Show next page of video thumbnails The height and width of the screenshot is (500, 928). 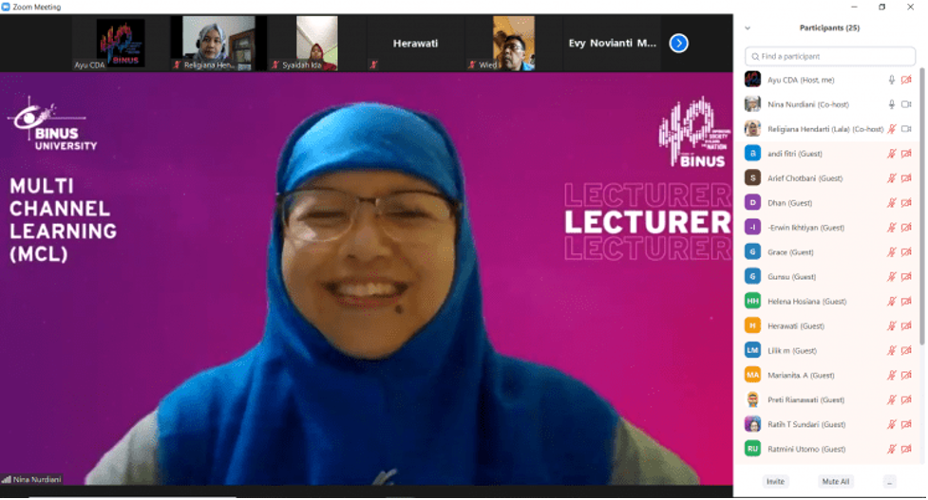678,43
